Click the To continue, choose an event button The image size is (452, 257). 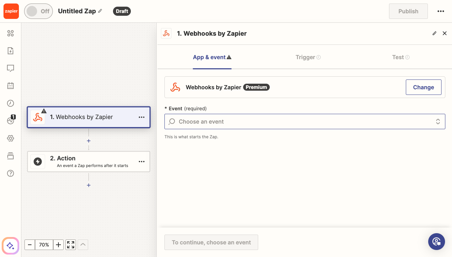pos(211,242)
